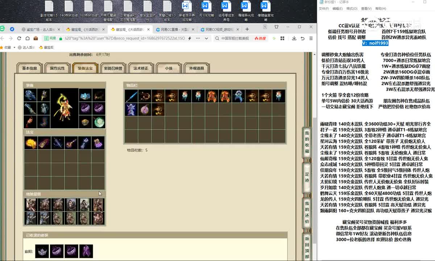Expand the browser more-tools ellipsis menu
Screen dimensions: 435x261
[x=198, y=37]
